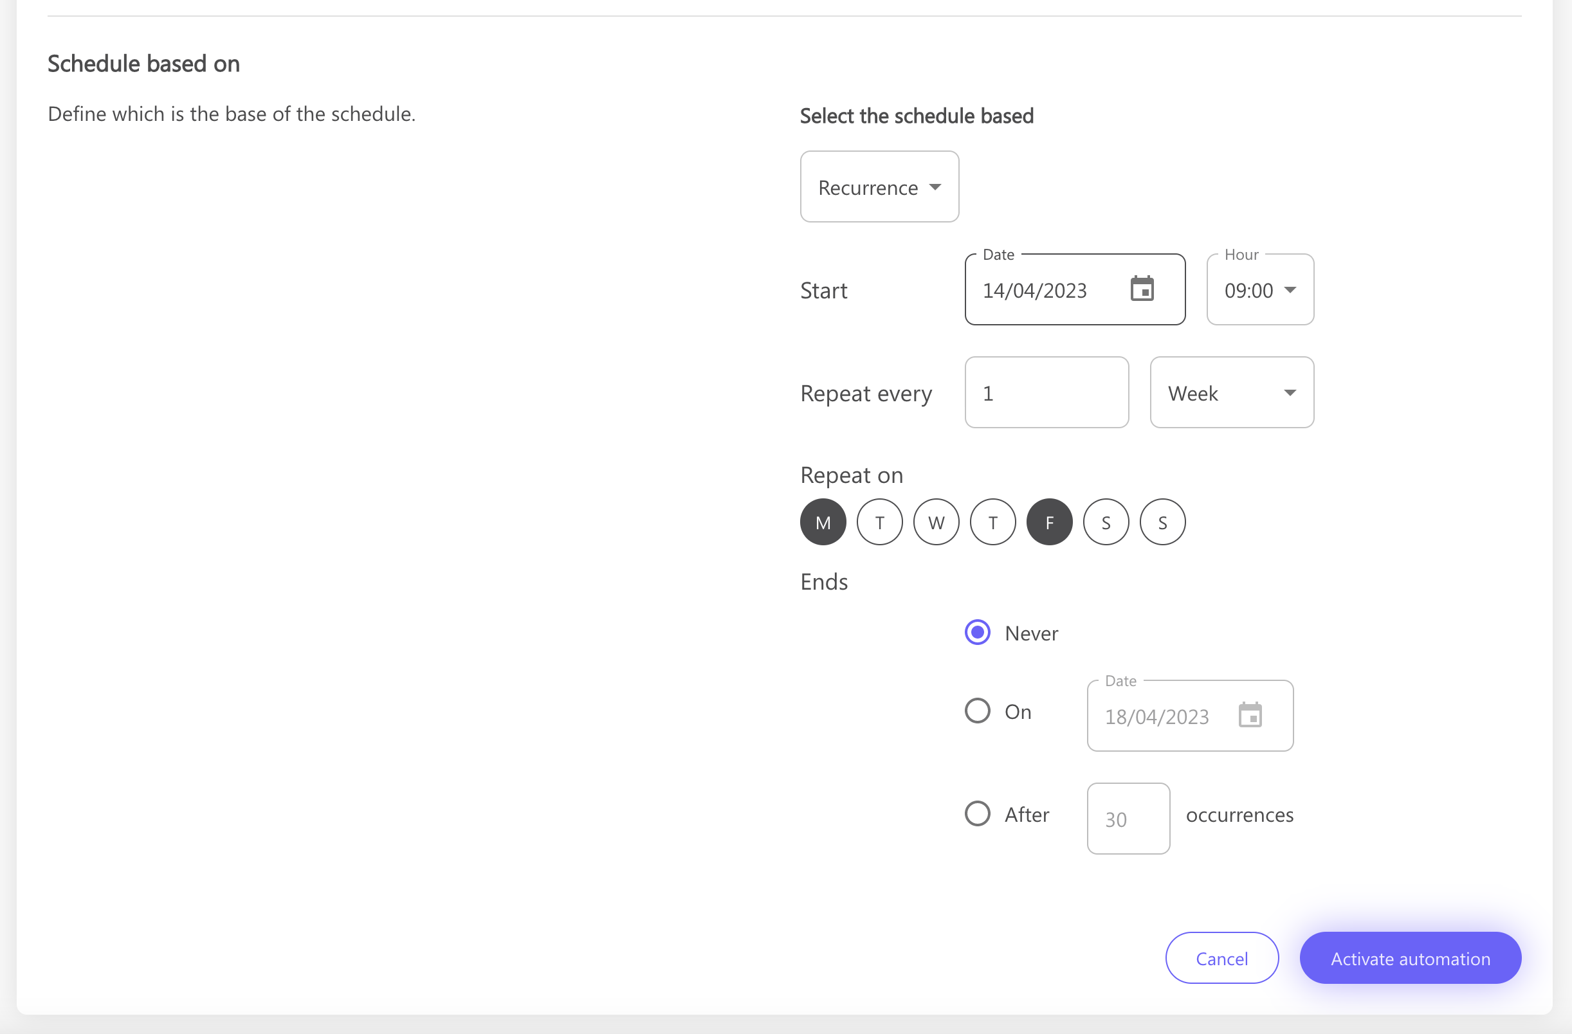Open the Hour 09:00 dropdown
Screen dimensions: 1572x1034
[x=1260, y=290]
